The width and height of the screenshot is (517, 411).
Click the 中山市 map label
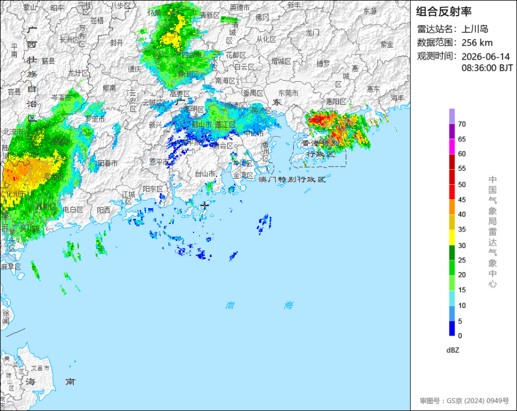(254, 134)
